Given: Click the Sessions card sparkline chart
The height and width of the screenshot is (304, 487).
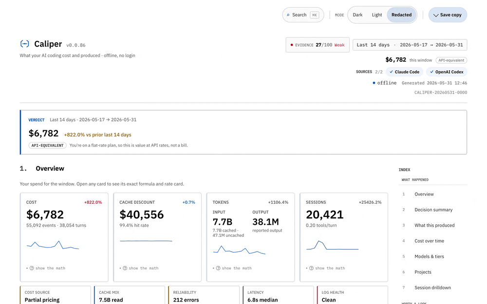Looking at the screenshot, I should 332,245.
